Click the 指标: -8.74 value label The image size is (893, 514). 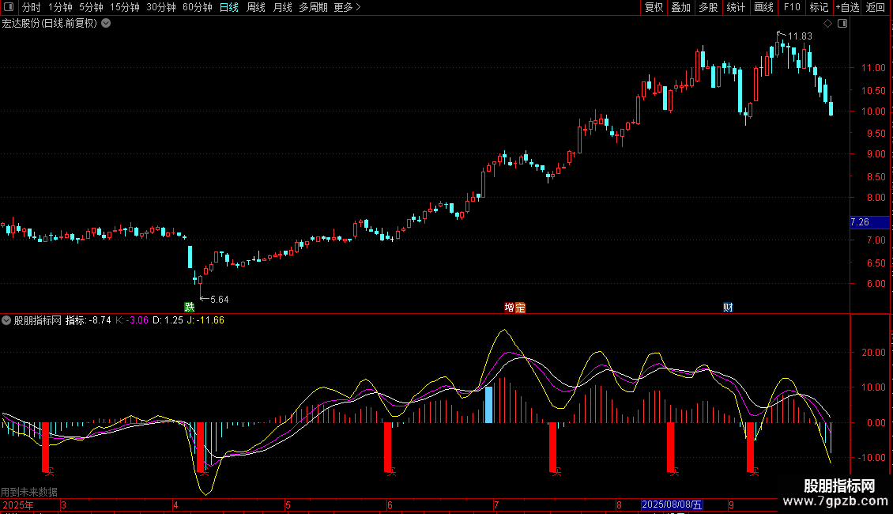coord(89,320)
